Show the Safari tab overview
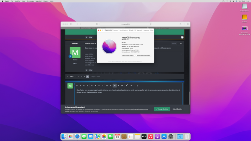This screenshot has width=251, height=141. (188, 24)
